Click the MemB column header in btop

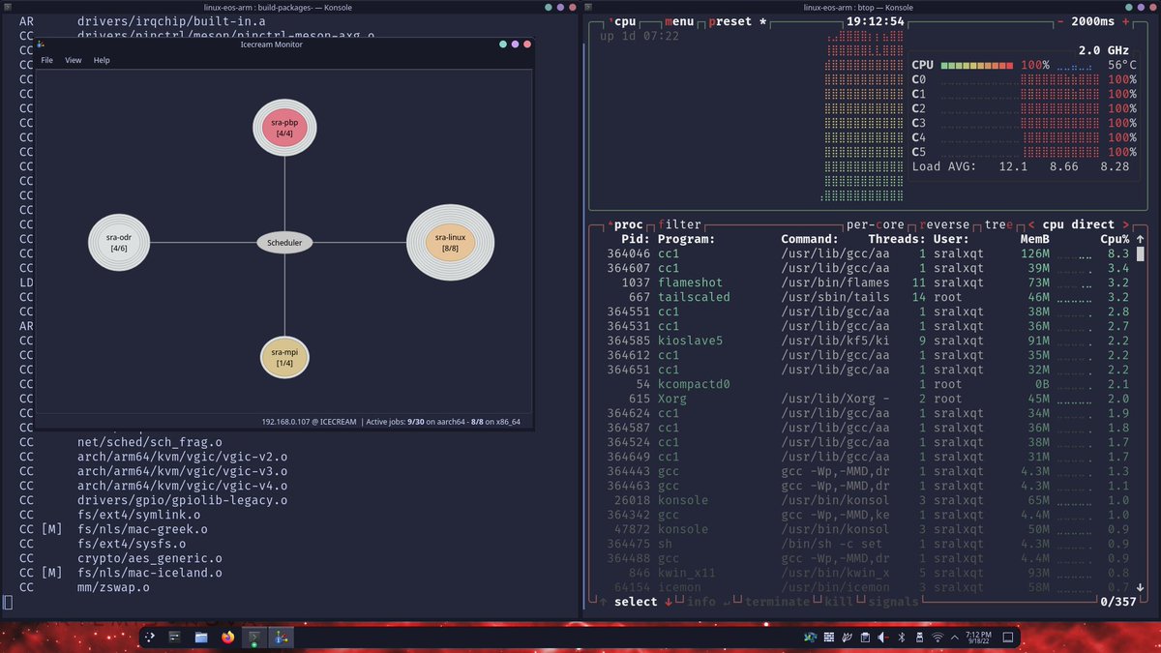[x=1036, y=239]
